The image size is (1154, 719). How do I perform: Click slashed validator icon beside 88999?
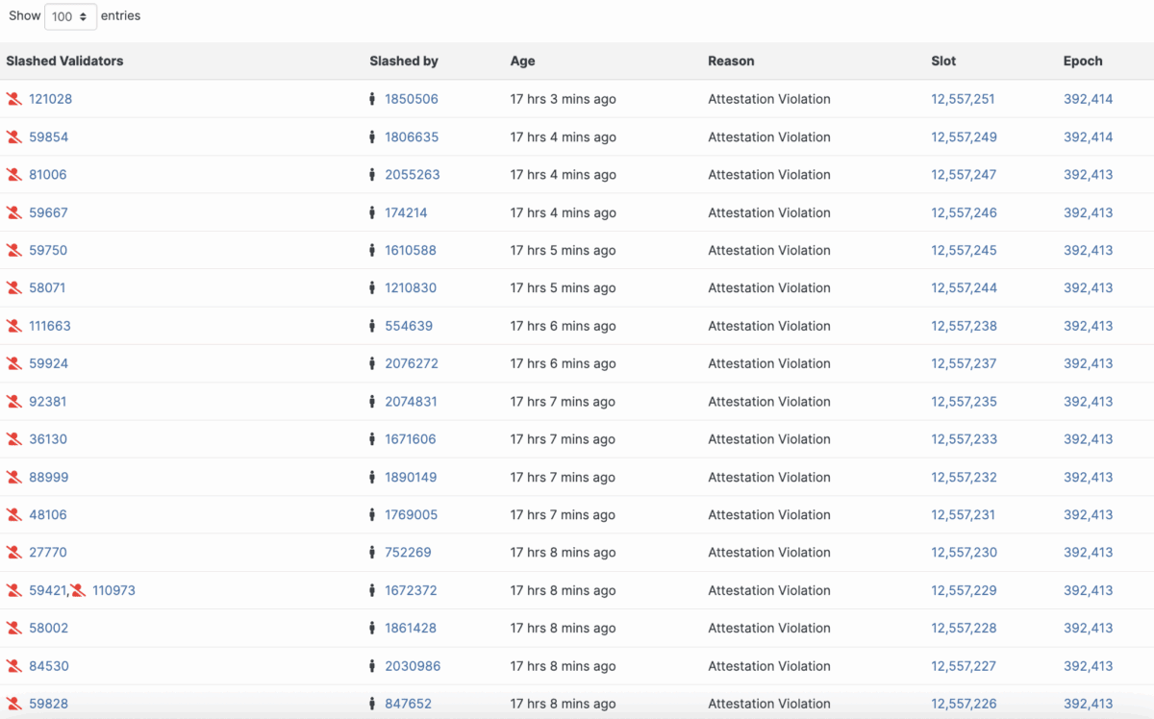pyautogui.click(x=14, y=477)
